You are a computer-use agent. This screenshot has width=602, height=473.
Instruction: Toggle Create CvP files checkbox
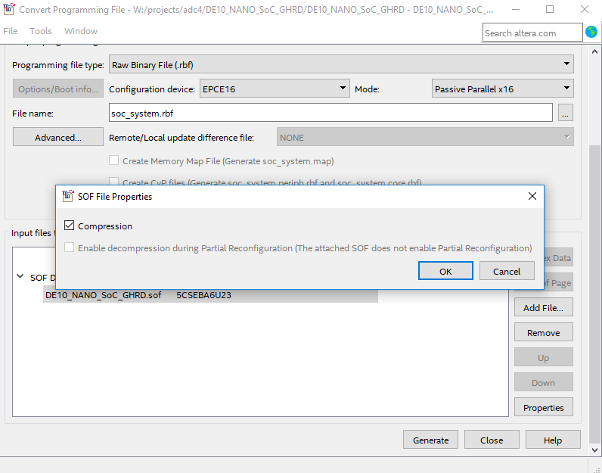(113, 182)
